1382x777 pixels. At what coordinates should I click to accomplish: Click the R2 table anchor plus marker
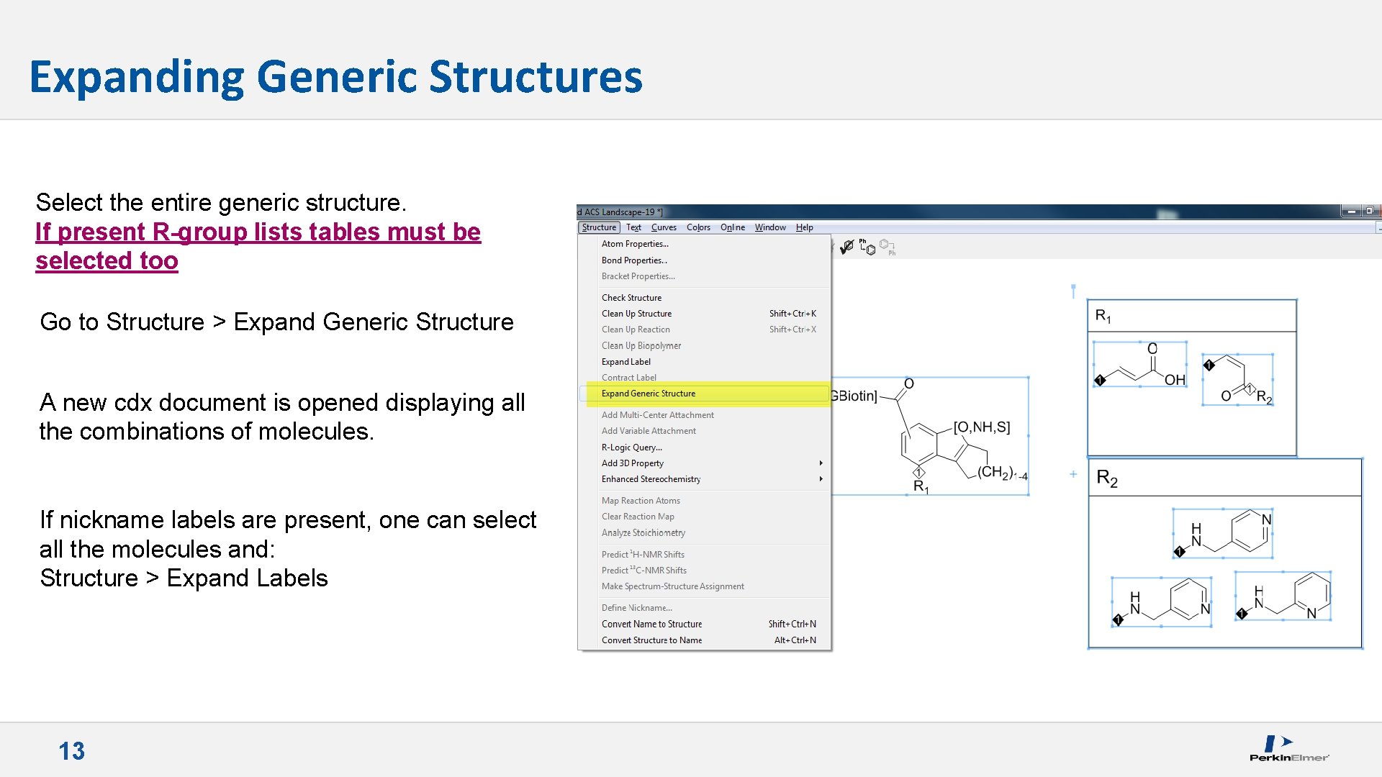click(1073, 474)
